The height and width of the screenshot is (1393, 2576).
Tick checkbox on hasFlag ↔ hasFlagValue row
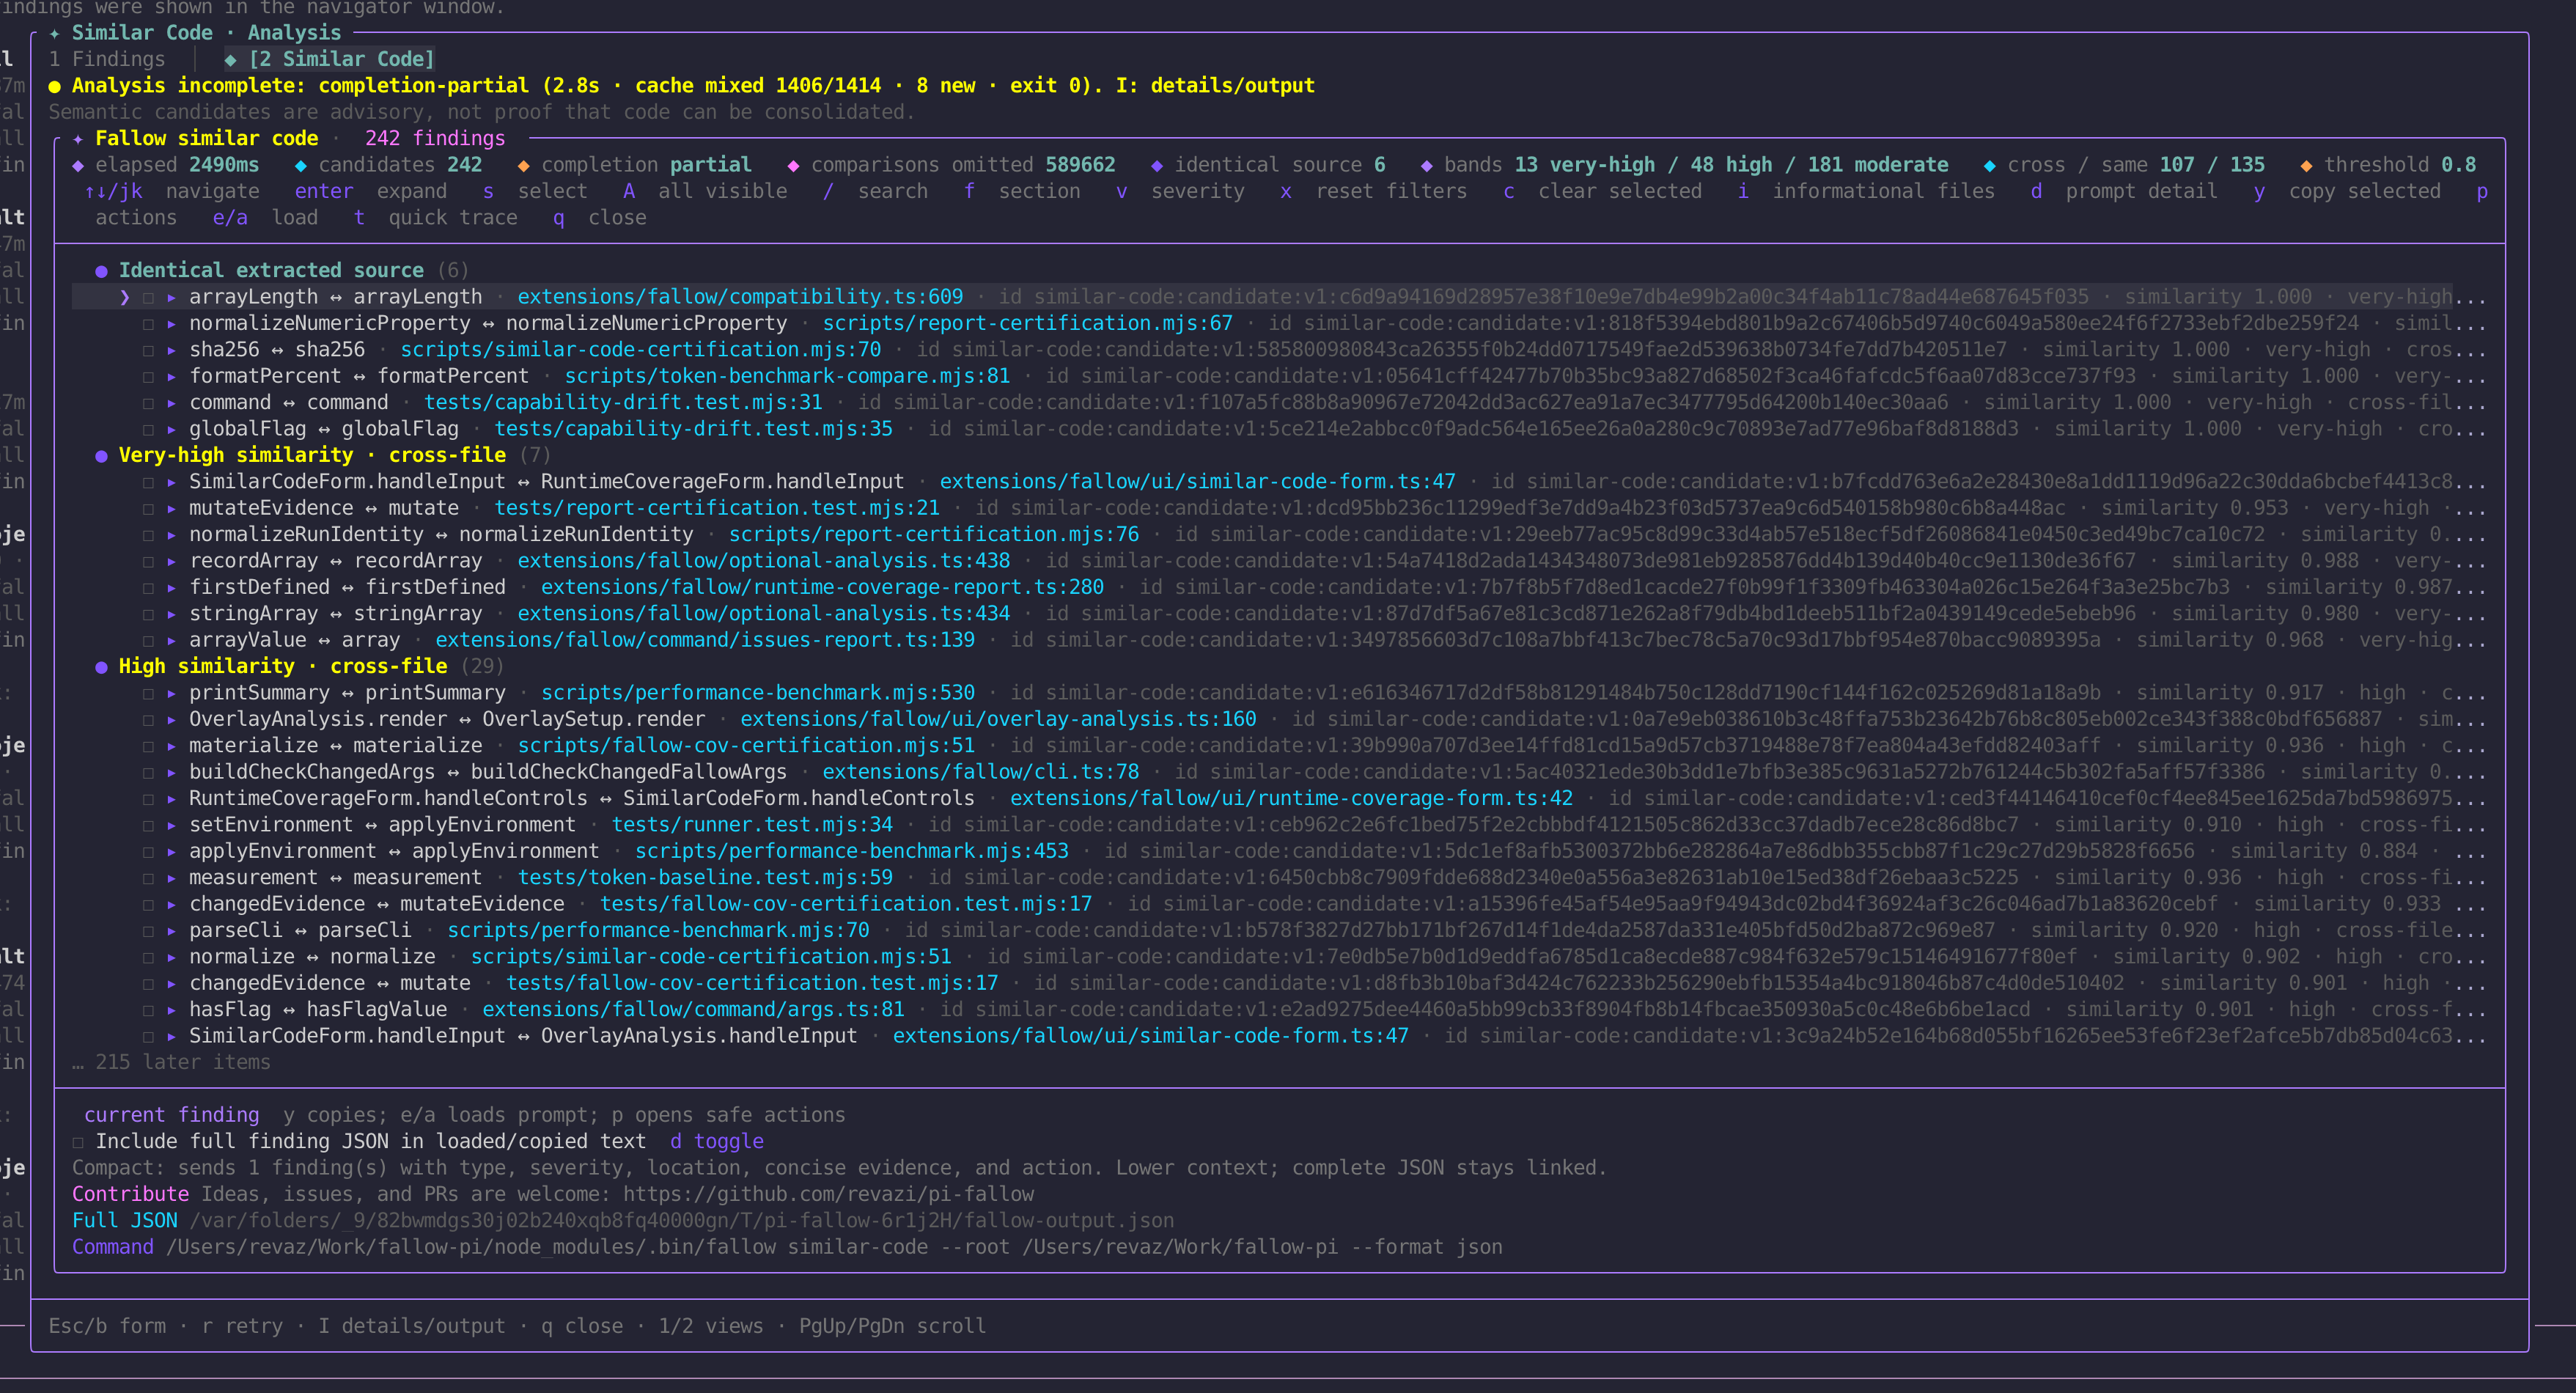click(x=148, y=1010)
